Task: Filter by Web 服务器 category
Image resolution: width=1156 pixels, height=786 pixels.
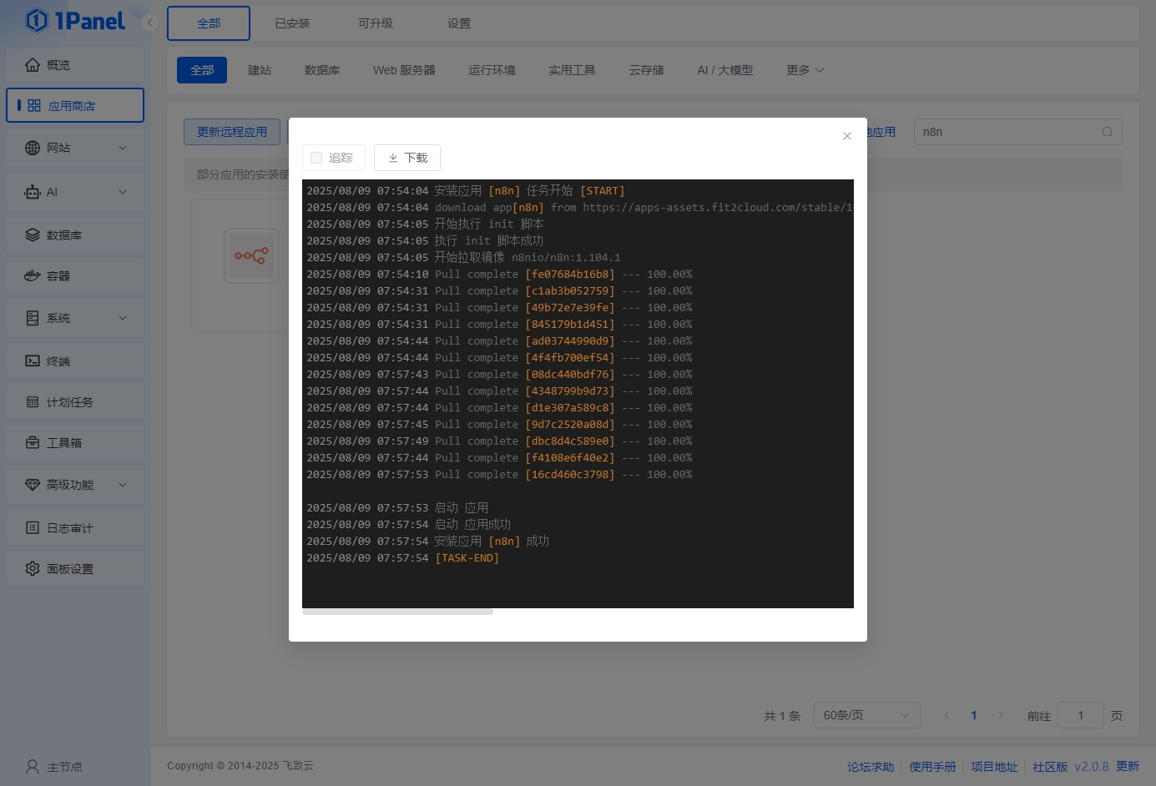Action: coord(404,70)
